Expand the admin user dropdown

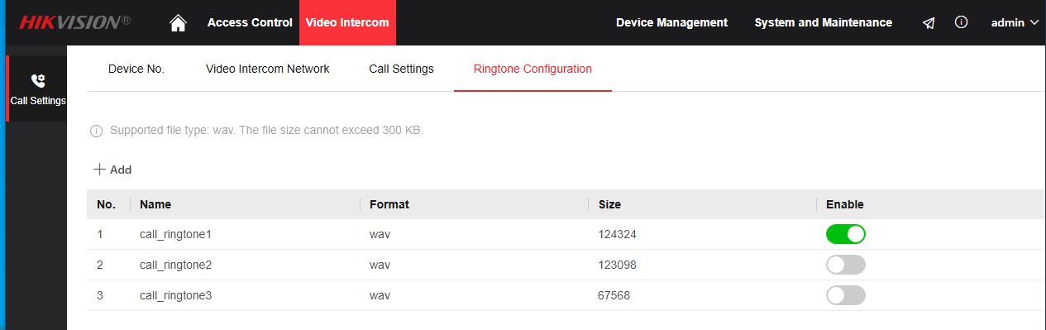pos(1015,23)
